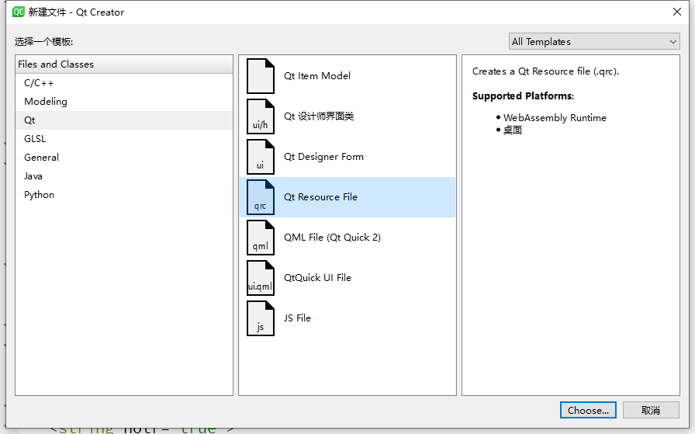Select the Modeling category

coord(123,102)
